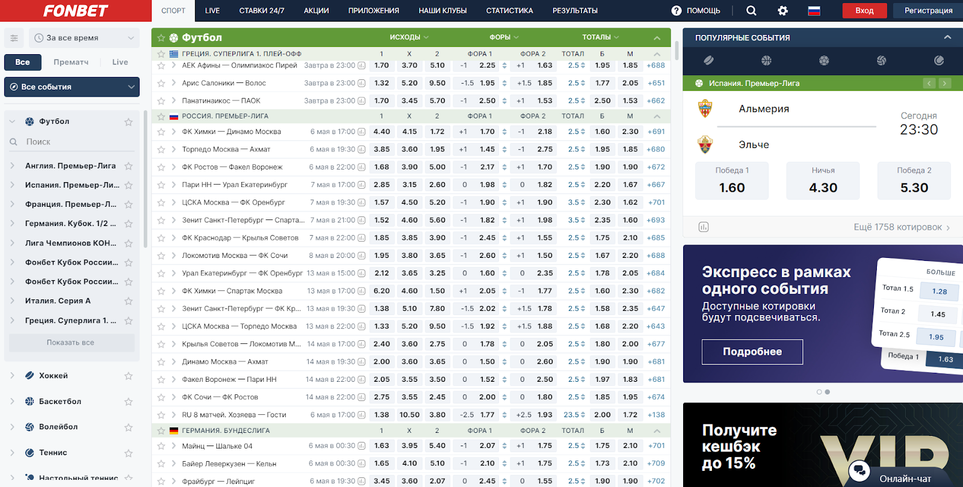The width and height of the screenshot is (963, 487).
Task: Open the СТАТИСТИКА menu item
Action: 510,10
